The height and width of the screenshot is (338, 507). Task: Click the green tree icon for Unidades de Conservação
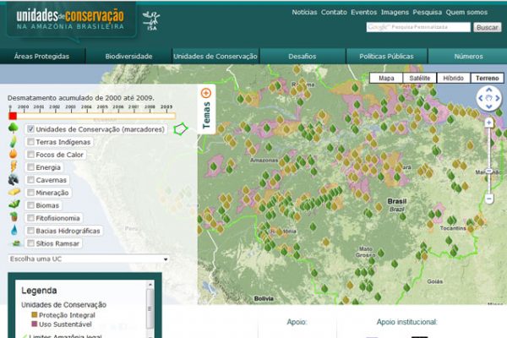[x=14, y=129]
